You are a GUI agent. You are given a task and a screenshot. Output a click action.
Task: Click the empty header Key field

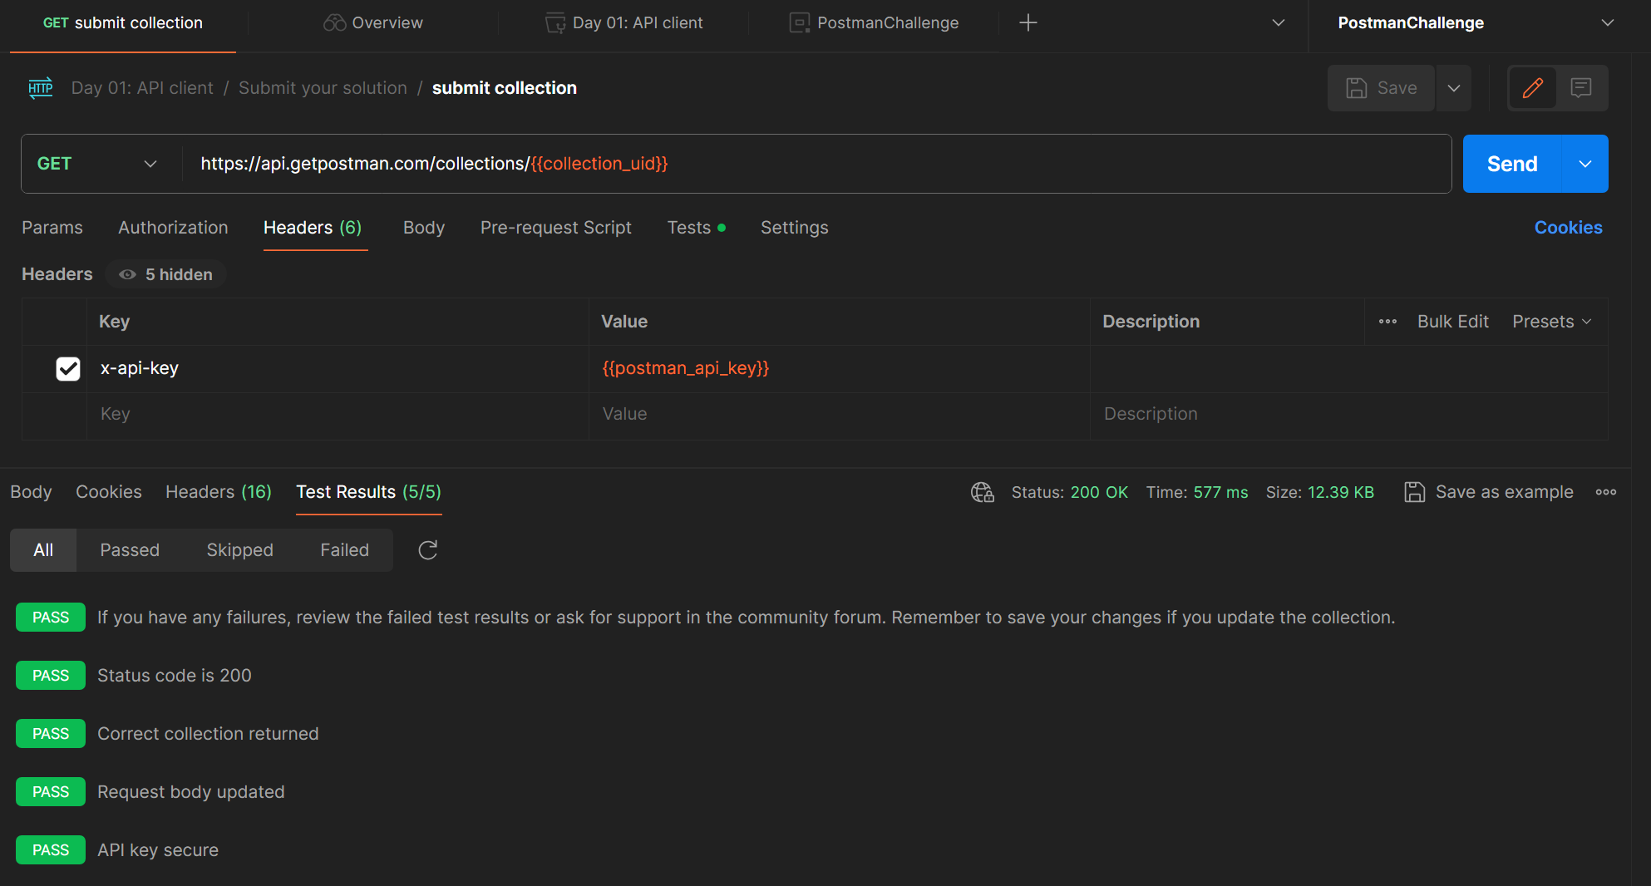(338, 414)
